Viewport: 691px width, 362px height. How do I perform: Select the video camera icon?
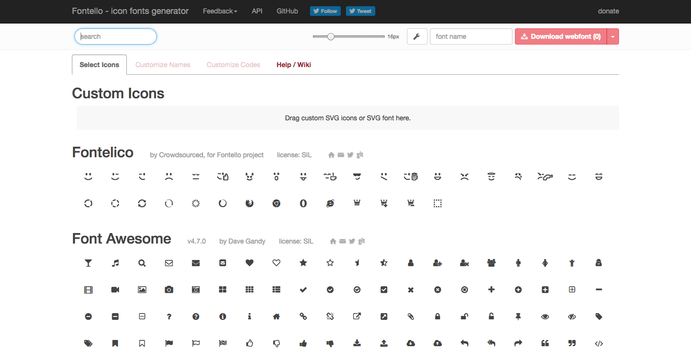click(x=115, y=290)
